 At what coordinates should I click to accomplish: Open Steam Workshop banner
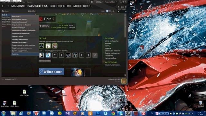tap(51, 72)
